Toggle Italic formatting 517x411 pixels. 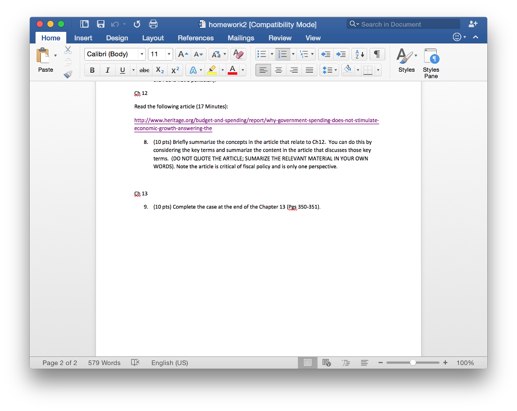107,70
